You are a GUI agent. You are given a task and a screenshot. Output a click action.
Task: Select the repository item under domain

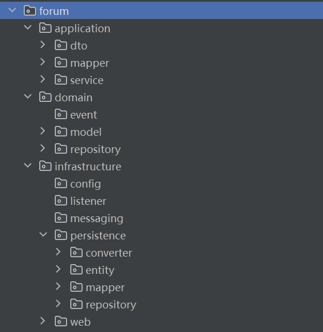95,150
